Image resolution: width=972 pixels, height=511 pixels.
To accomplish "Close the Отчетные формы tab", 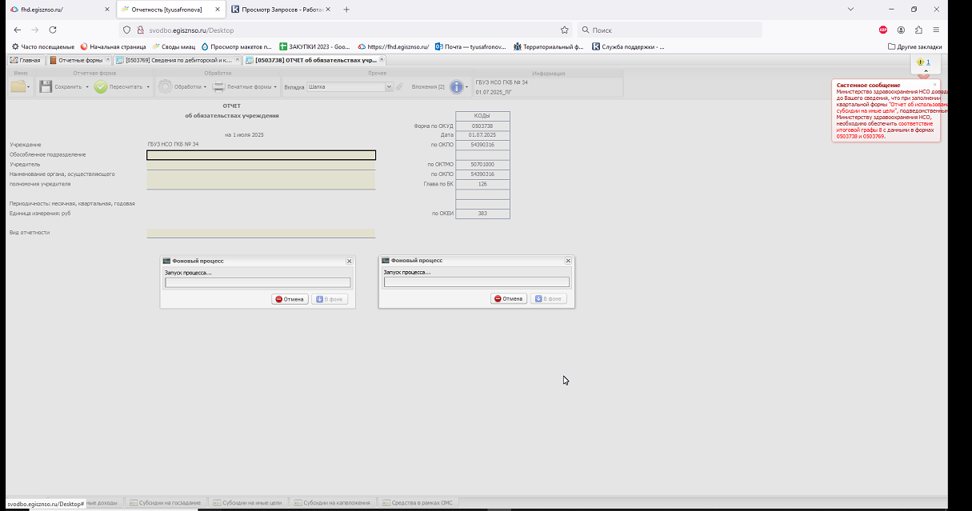I will [109, 60].
